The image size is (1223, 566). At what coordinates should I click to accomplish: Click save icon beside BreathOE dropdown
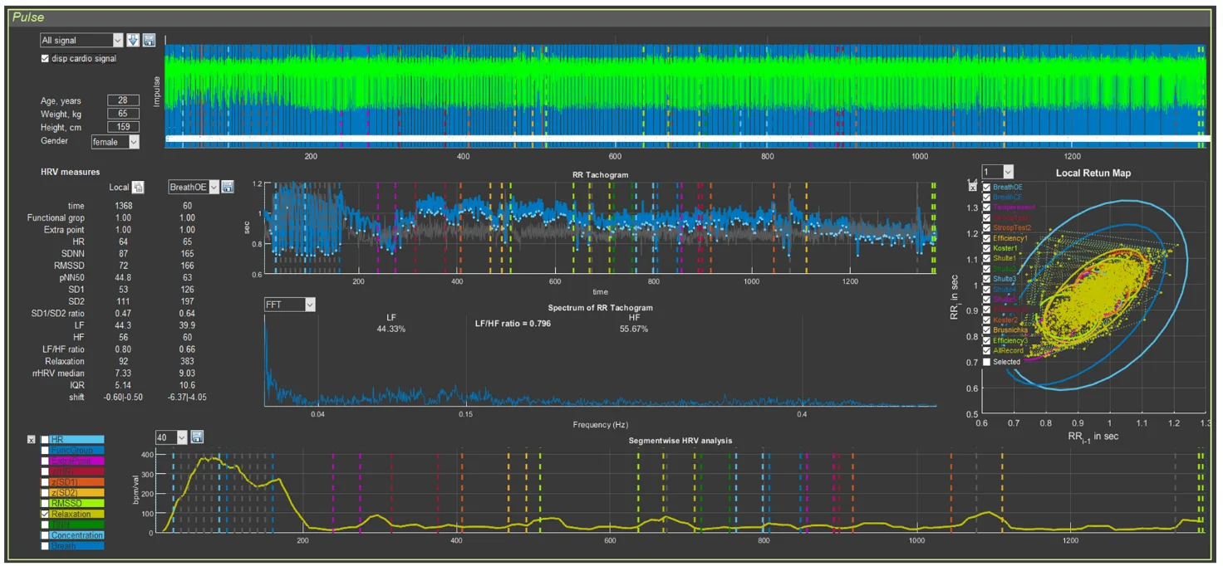228,188
